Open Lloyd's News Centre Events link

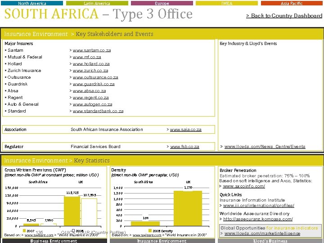pyautogui.click(x=265, y=147)
